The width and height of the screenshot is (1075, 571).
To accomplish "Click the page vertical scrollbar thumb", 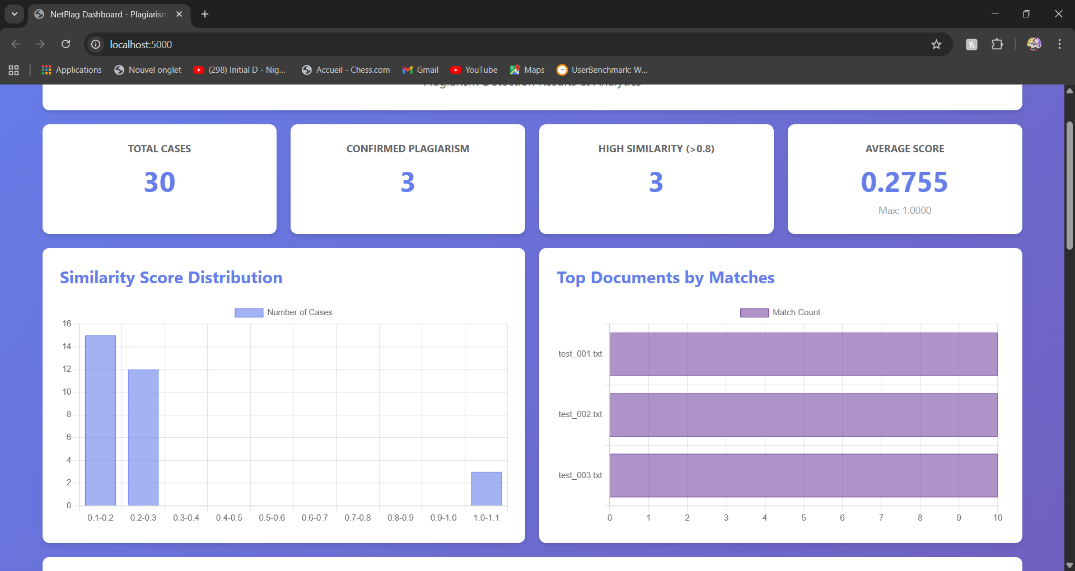I will tap(1069, 185).
